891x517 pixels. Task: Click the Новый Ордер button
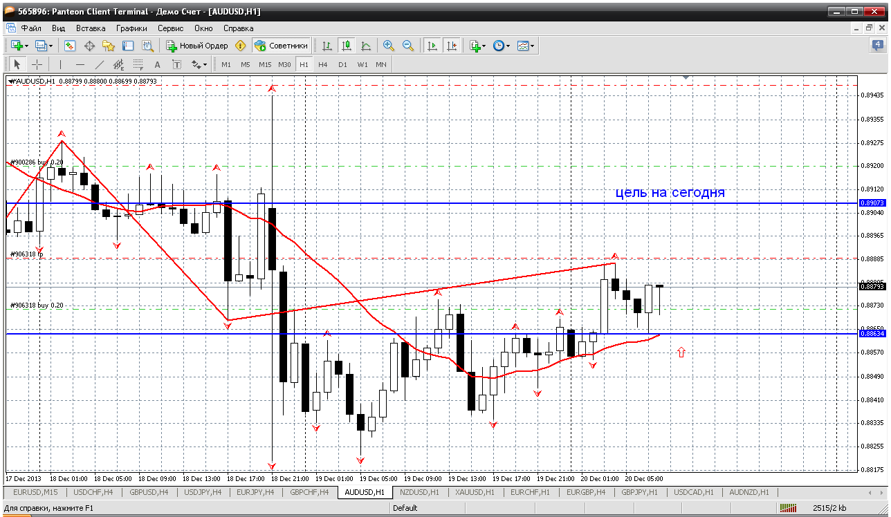tap(197, 46)
